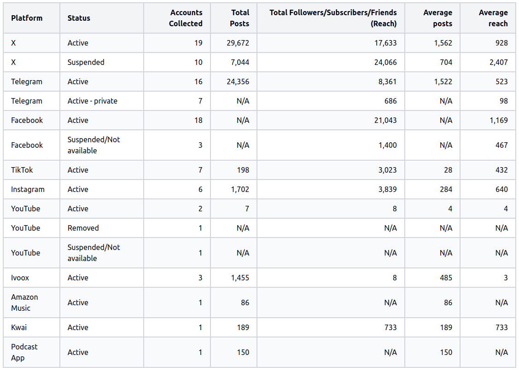The width and height of the screenshot is (519, 372).
Task: Select the total posts value "1,702"
Action: [x=240, y=189]
